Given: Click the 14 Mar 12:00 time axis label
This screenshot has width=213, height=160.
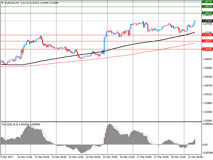Looking at the screenshot, I should click(76, 157).
